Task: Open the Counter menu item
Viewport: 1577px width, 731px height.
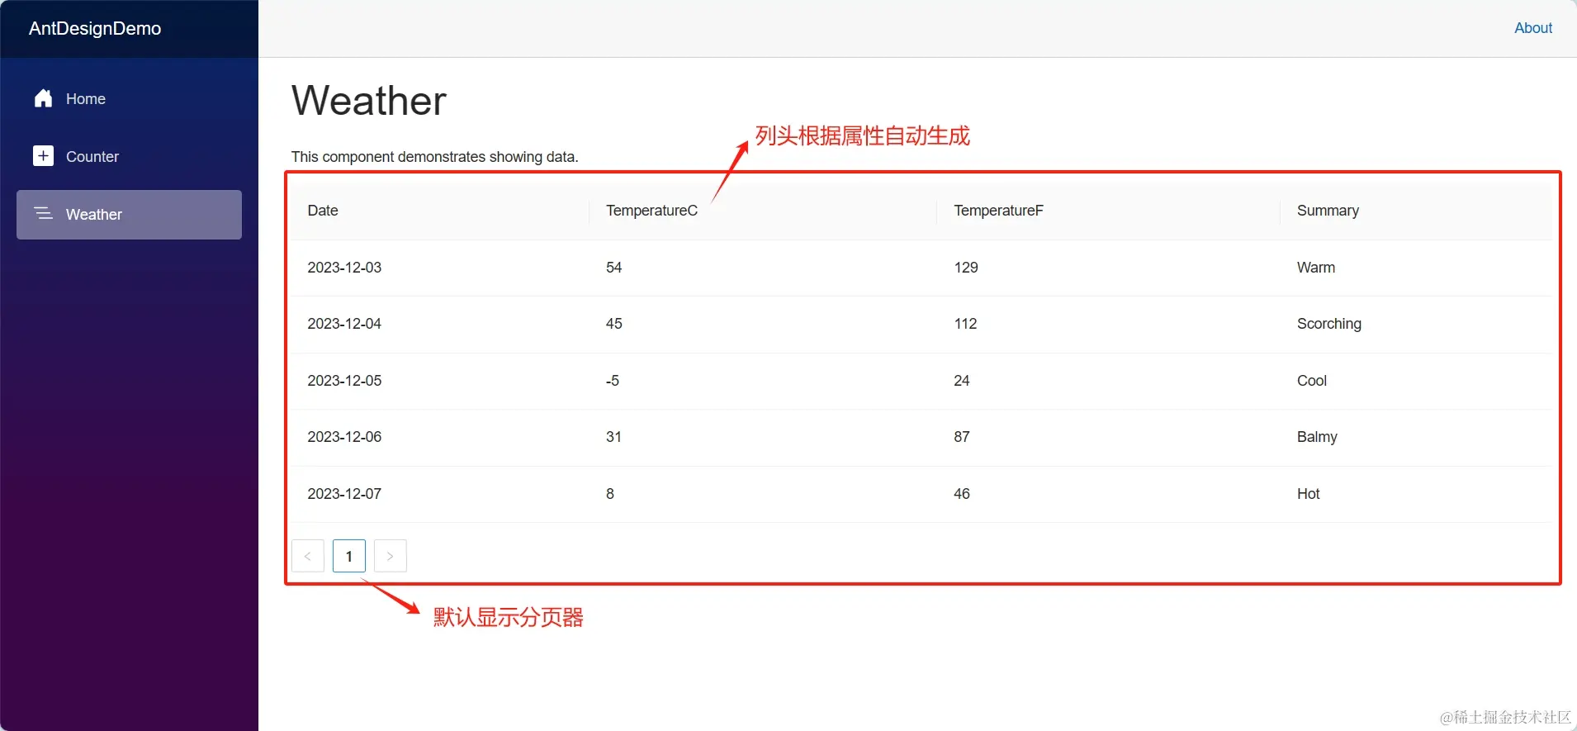Action: coord(129,157)
